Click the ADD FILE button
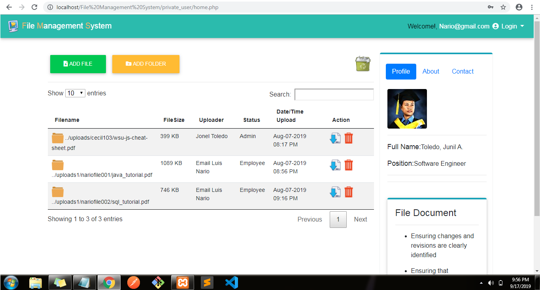This screenshot has height=290, width=540. [78, 64]
